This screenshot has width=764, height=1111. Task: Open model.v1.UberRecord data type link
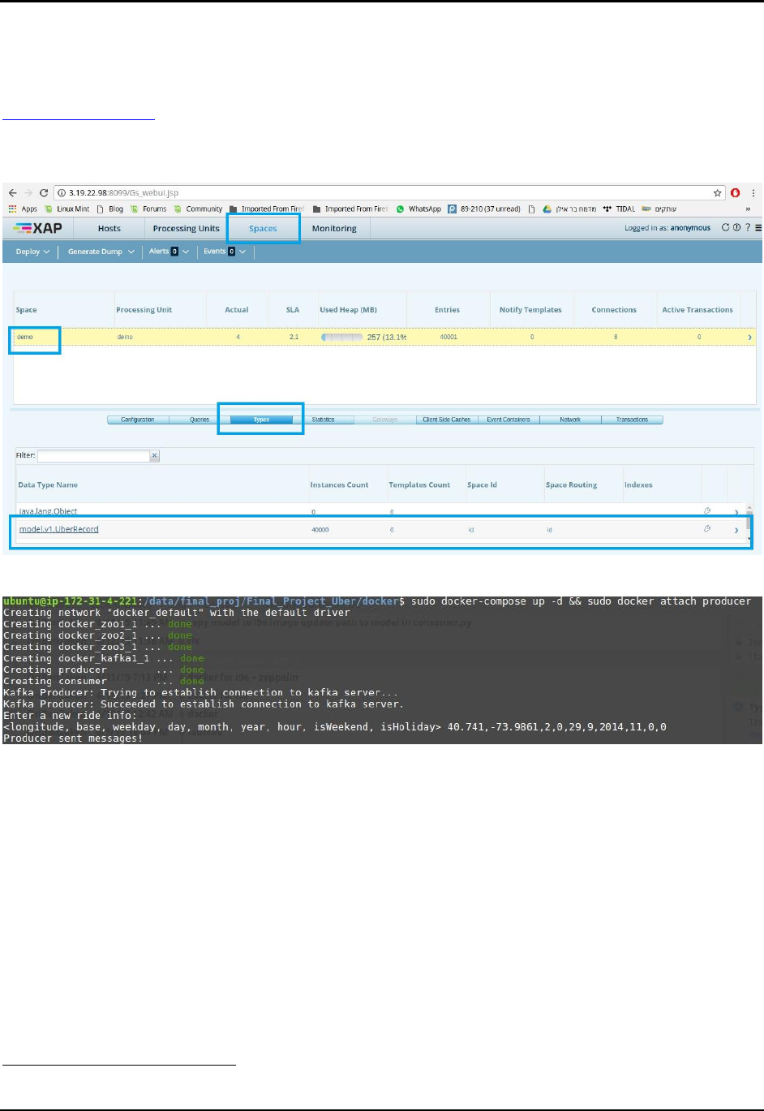tap(58, 529)
